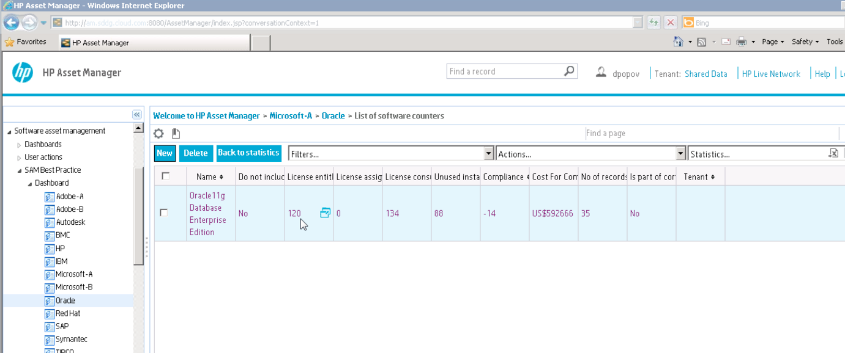Collapse the Software asset management node

click(x=9, y=131)
